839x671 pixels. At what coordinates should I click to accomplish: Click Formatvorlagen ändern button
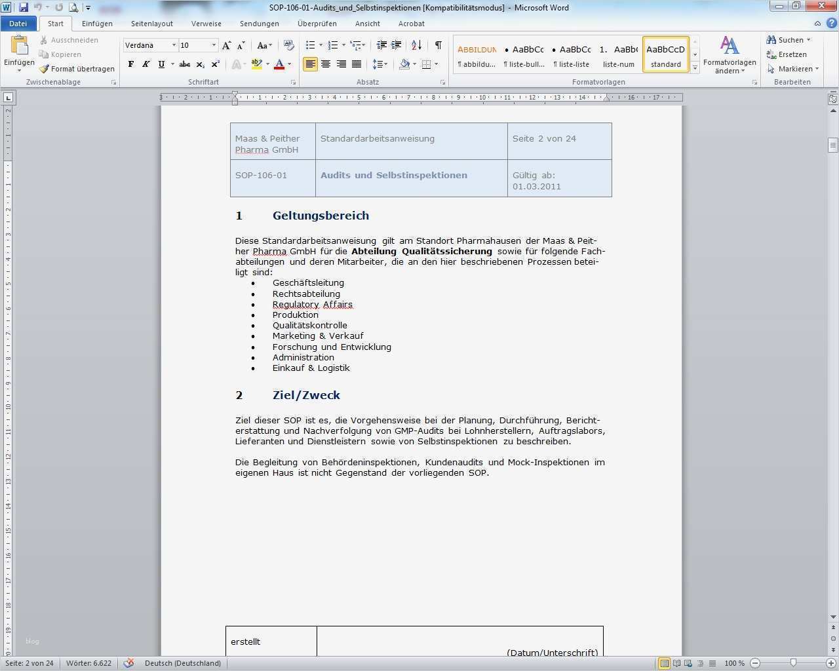pos(730,55)
